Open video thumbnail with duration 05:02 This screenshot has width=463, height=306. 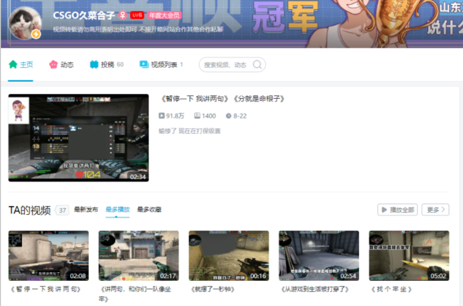click(409, 255)
